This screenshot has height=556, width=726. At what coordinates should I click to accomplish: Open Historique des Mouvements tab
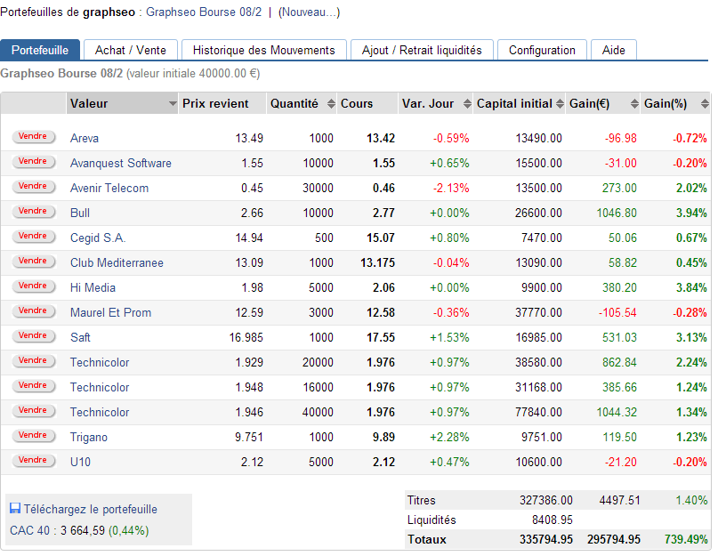(264, 50)
